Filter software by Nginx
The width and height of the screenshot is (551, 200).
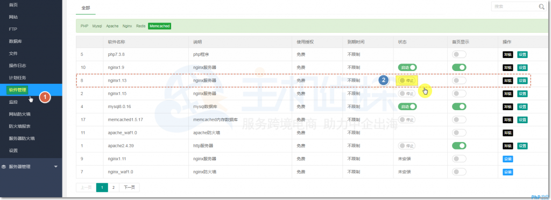[127, 26]
